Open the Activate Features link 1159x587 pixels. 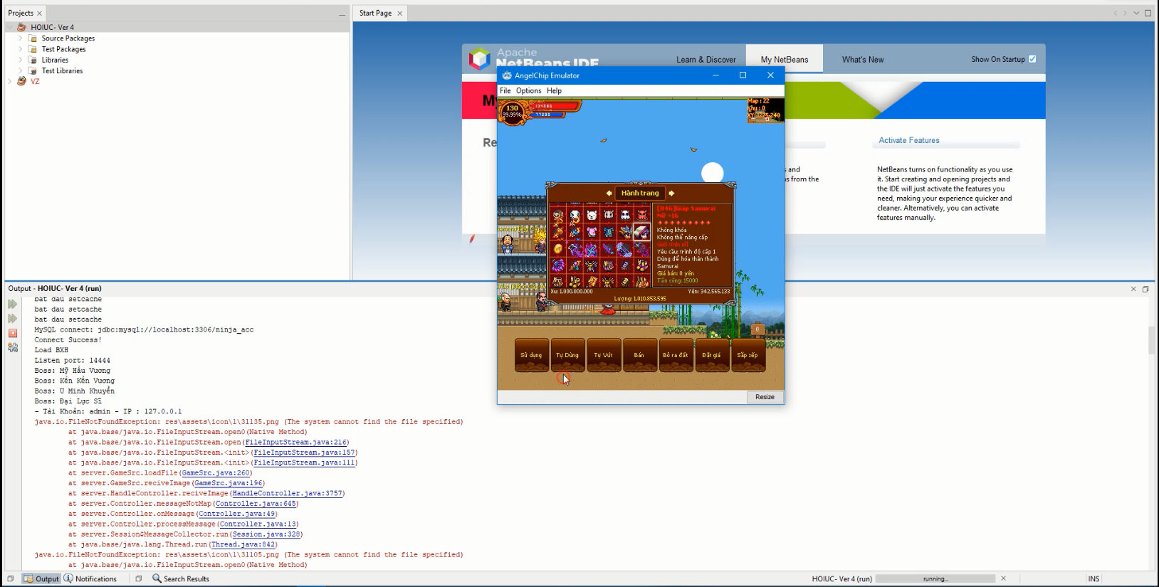tap(909, 140)
